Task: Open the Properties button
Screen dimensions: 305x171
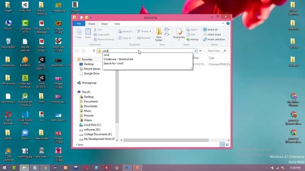Action: click(x=179, y=34)
